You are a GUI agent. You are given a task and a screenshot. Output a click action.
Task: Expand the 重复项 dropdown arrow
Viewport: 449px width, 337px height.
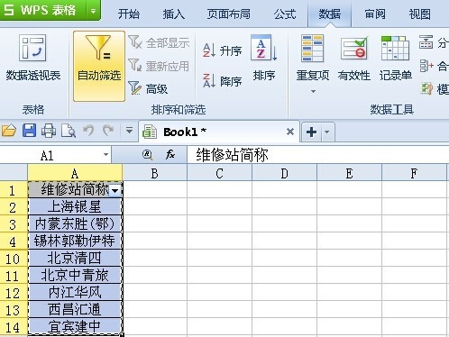coord(313,91)
